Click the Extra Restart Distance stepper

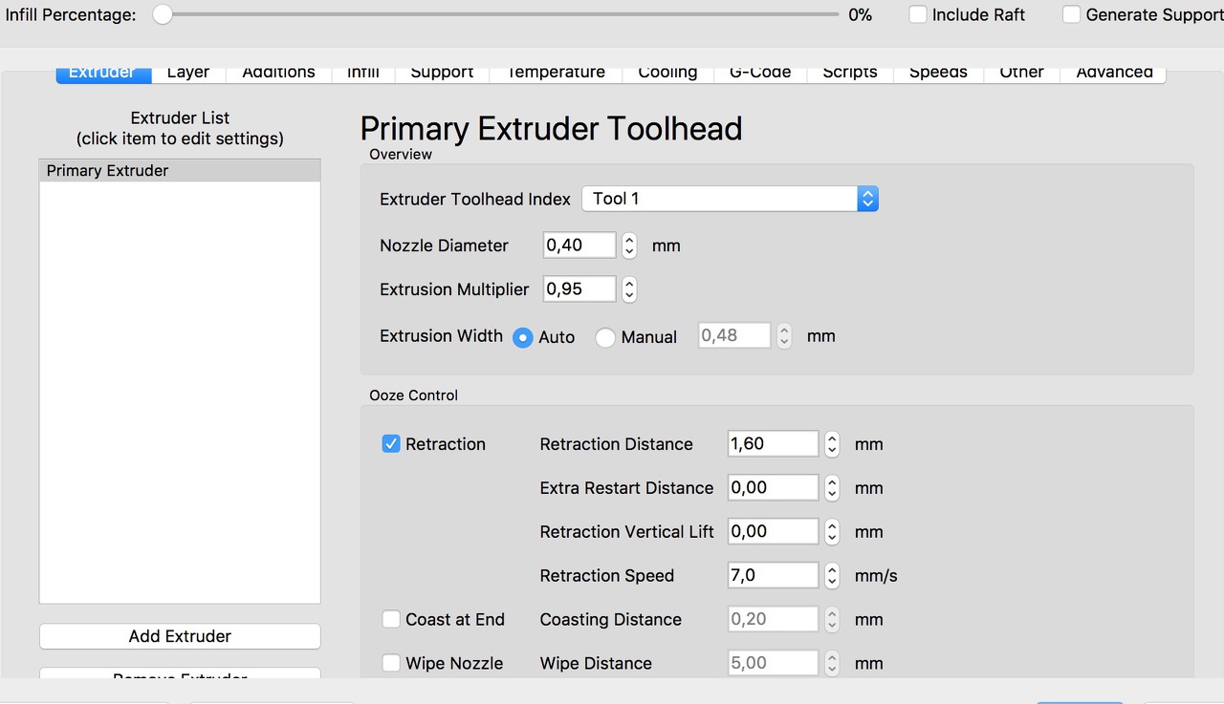coord(832,488)
